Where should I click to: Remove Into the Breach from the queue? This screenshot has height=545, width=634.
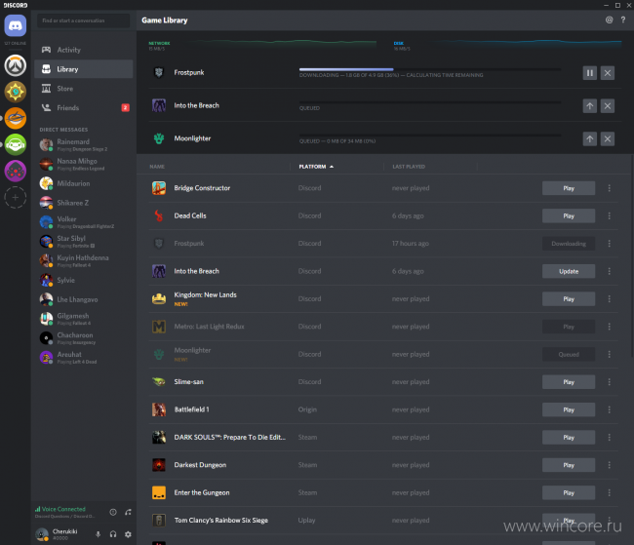point(608,106)
